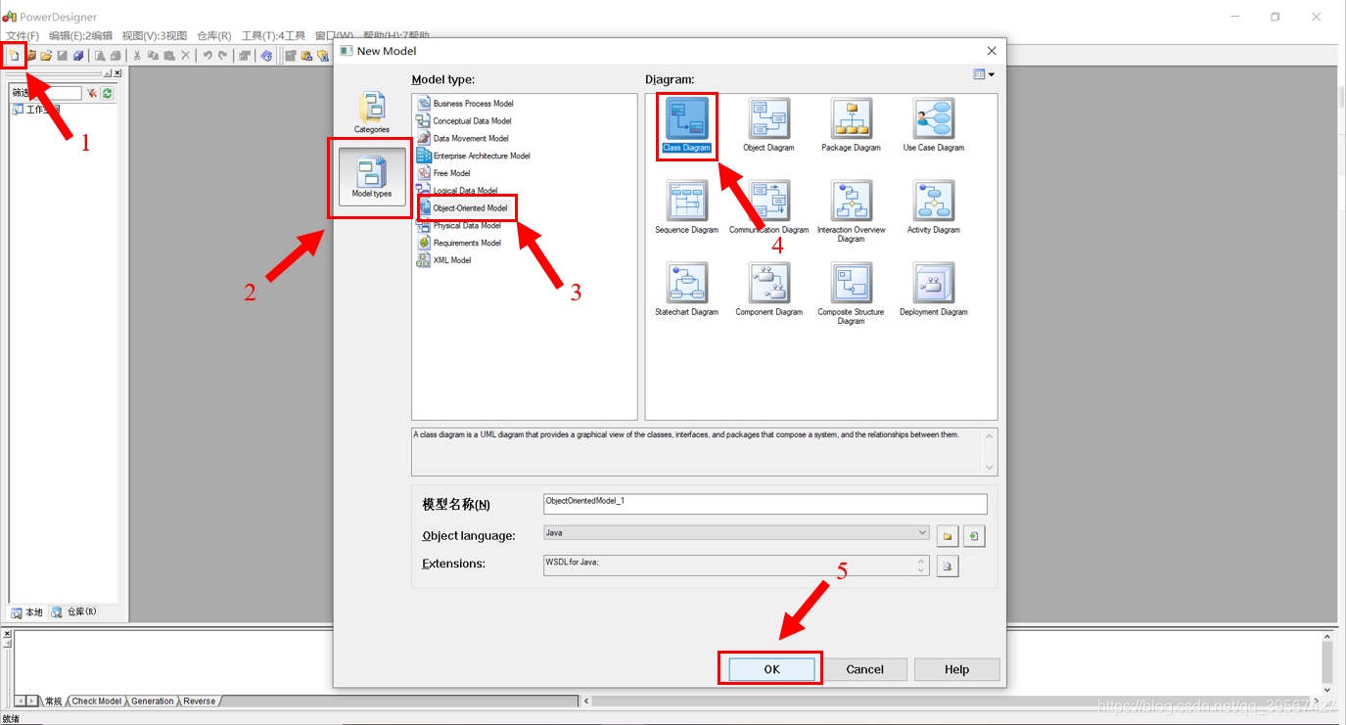Open the 视图(V) menu

pos(154,35)
